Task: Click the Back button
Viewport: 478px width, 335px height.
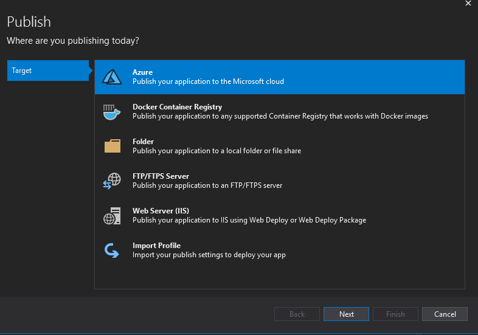Action: click(297, 314)
